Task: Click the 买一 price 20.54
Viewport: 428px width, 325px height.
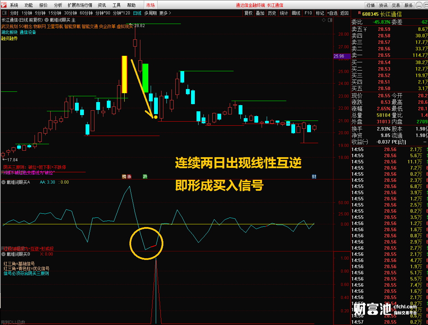Action: pos(384,62)
